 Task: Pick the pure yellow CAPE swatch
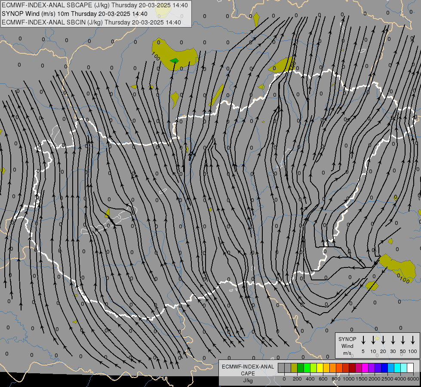coord(320,368)
